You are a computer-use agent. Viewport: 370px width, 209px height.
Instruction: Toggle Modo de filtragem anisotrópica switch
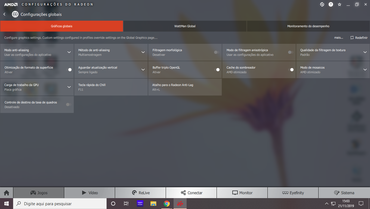click(x=291, y=52)
